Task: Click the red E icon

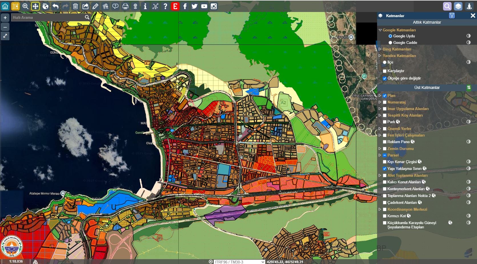Action: click(x=175, y=6)
